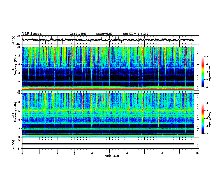Click the "6" kHz tick on ch.2 frequency axis

tap(19, 111)
